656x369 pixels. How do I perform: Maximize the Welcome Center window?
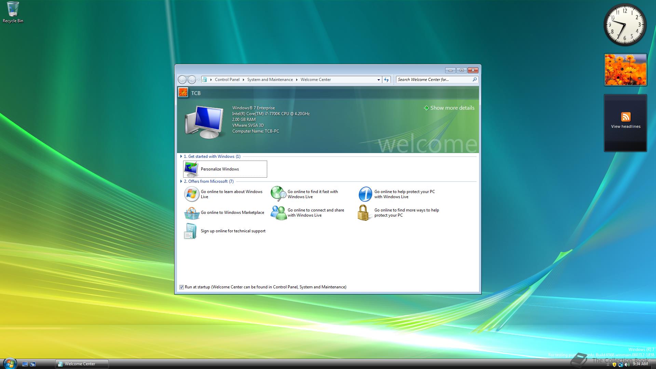point(462,70)
